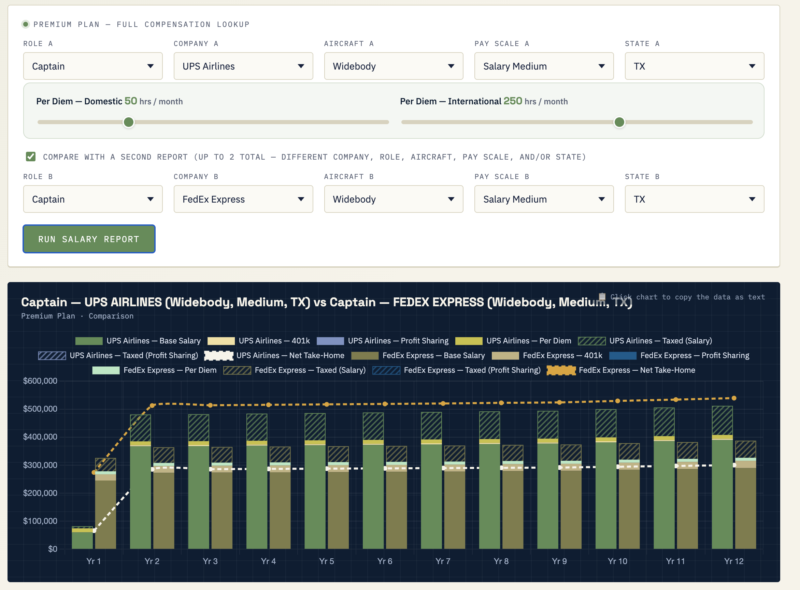This screenshot has width=800, height=590.
Task: Toggle UPS Airlines Per Diem legend swatch
Action: tap(469, 341)
